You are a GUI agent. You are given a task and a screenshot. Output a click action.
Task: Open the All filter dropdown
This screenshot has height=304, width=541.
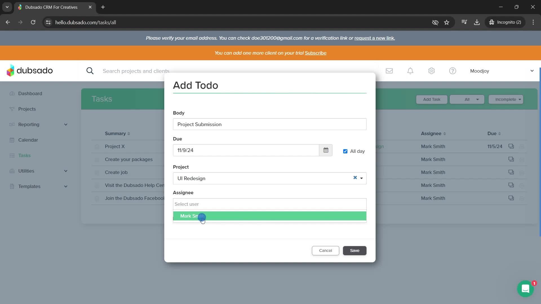pos(467,99)
